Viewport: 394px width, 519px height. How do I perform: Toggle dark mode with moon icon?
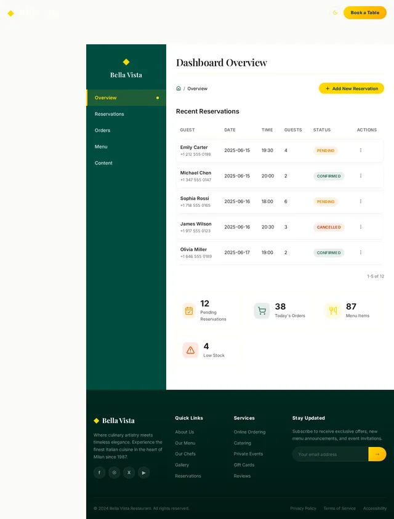[x=335, y=12]
